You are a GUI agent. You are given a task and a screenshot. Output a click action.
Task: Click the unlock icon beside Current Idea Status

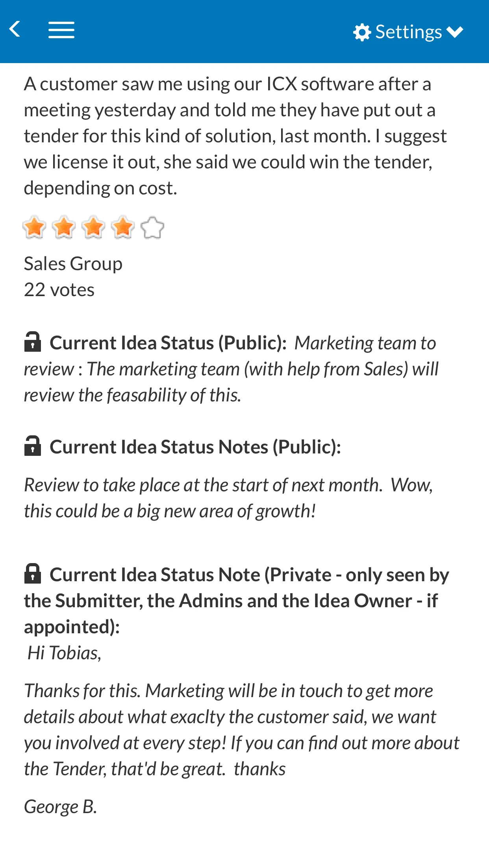33,342
